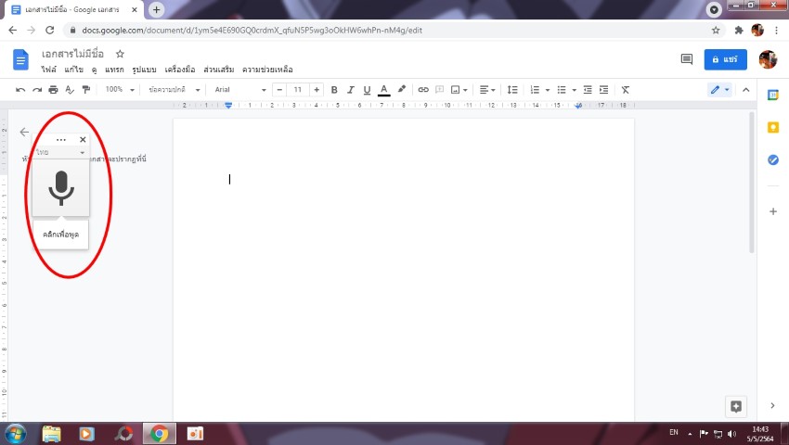Open line spacing options
The height and width of the screenshot is (445, 789).
tap(512, 90)
